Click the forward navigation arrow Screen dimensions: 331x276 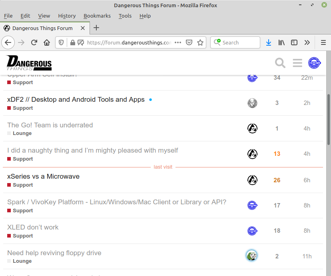coord(21,42)
